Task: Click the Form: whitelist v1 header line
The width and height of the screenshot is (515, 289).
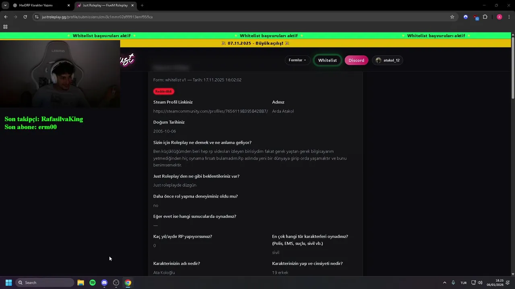Action: pyautogui.click(x=197, y=80)
